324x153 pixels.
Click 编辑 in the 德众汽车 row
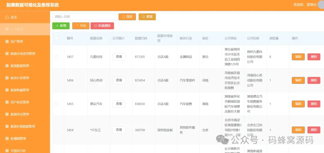298,104
